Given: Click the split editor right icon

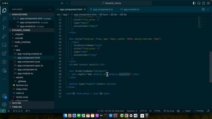Looking at the screenshot, I should [203, 9].
